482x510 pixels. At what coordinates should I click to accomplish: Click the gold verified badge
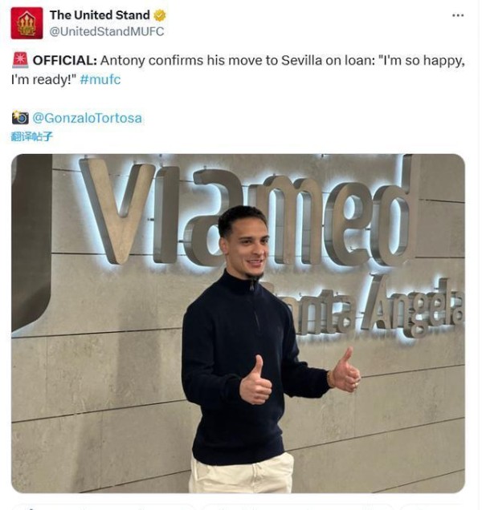tap(160, 15)
